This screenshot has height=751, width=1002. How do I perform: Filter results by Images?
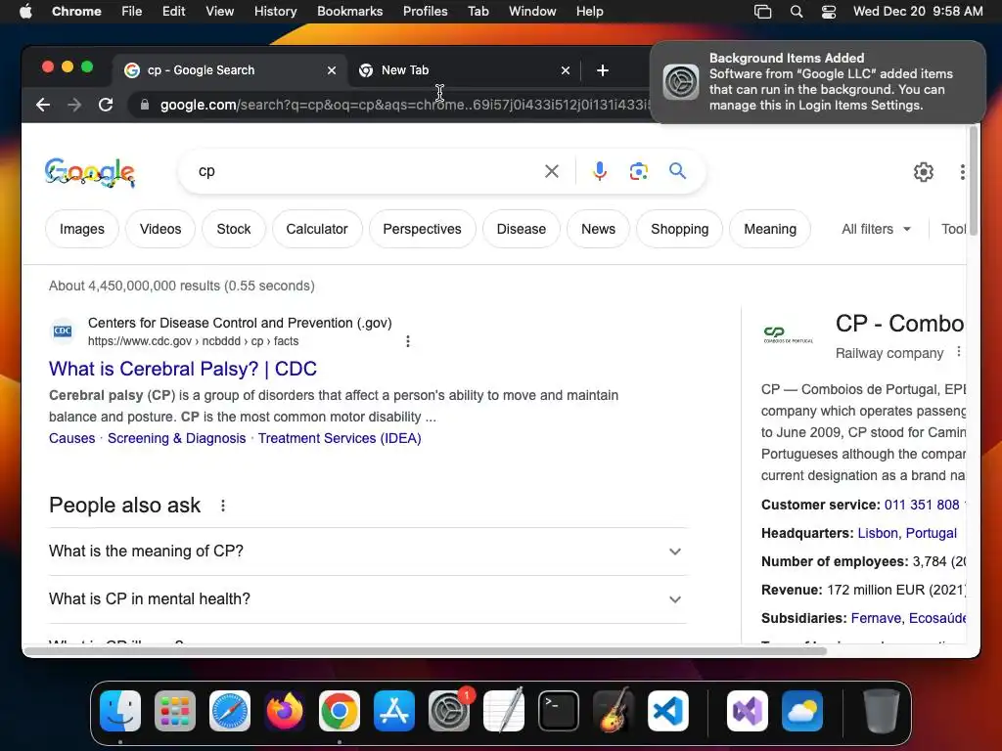82,229
